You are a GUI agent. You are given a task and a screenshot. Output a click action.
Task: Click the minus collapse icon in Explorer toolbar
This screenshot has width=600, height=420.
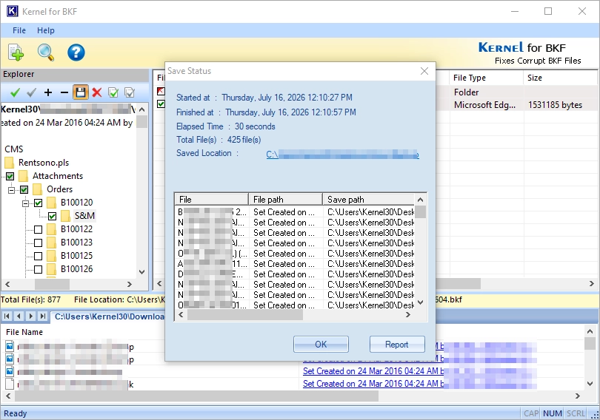click(64, 92)
